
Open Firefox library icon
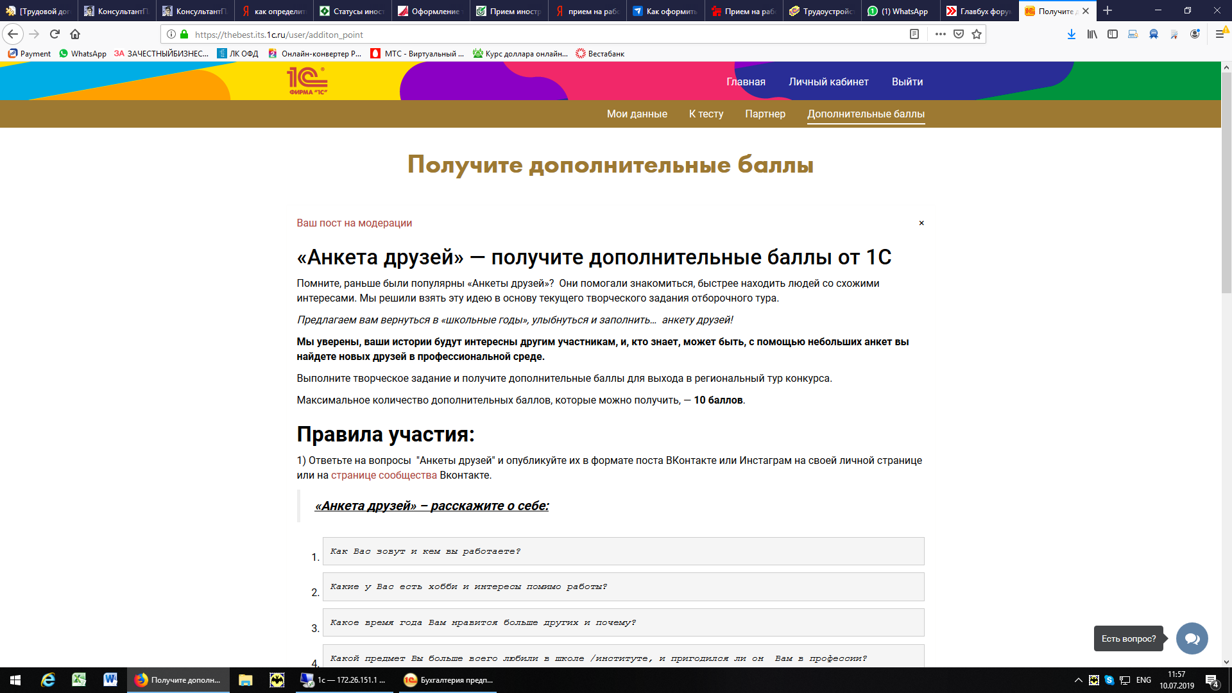click(1092, 35)
